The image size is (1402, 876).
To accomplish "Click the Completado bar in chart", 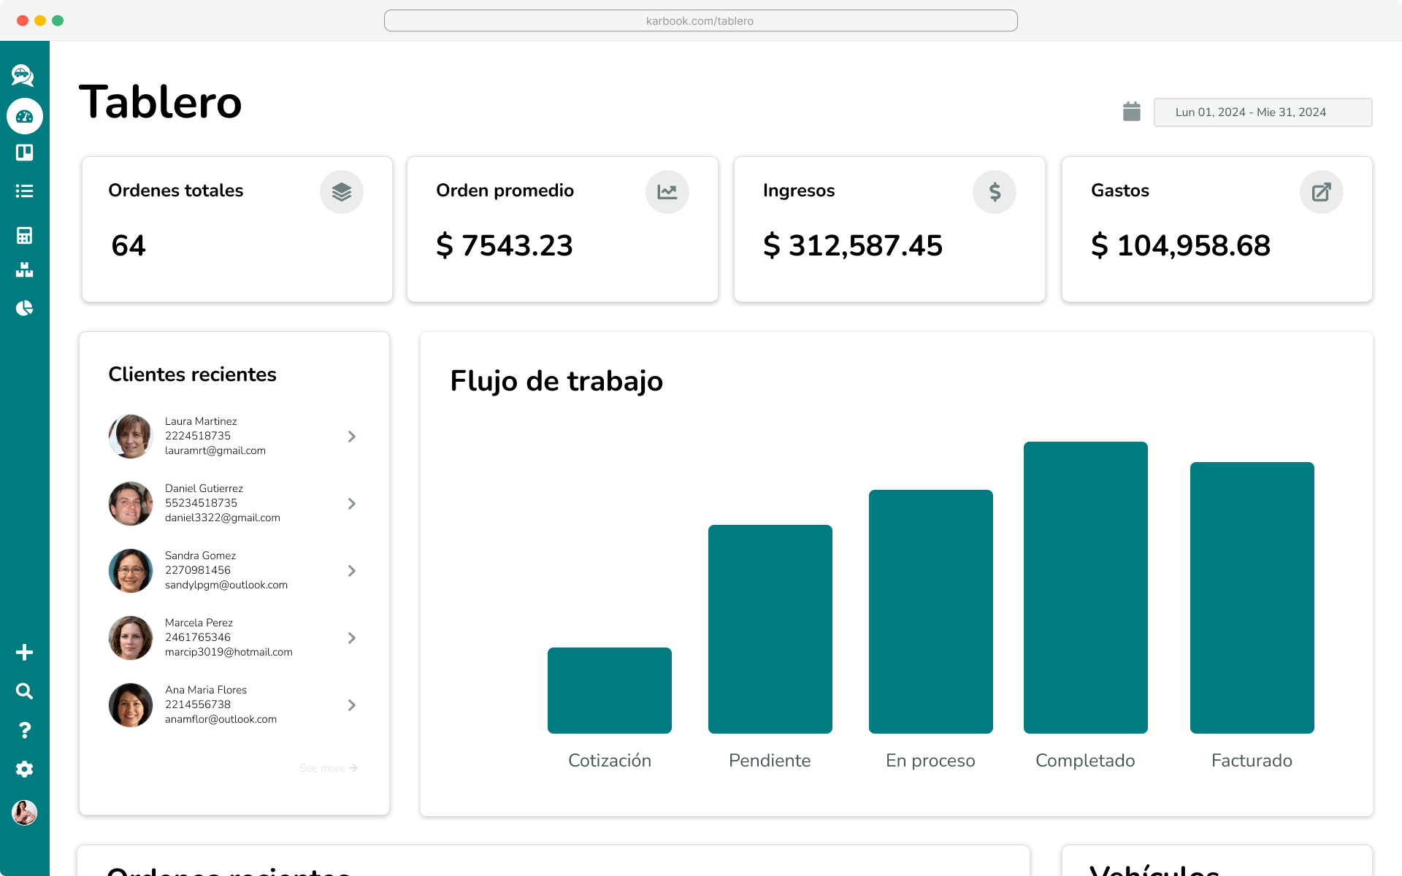I will (1085, 588).
